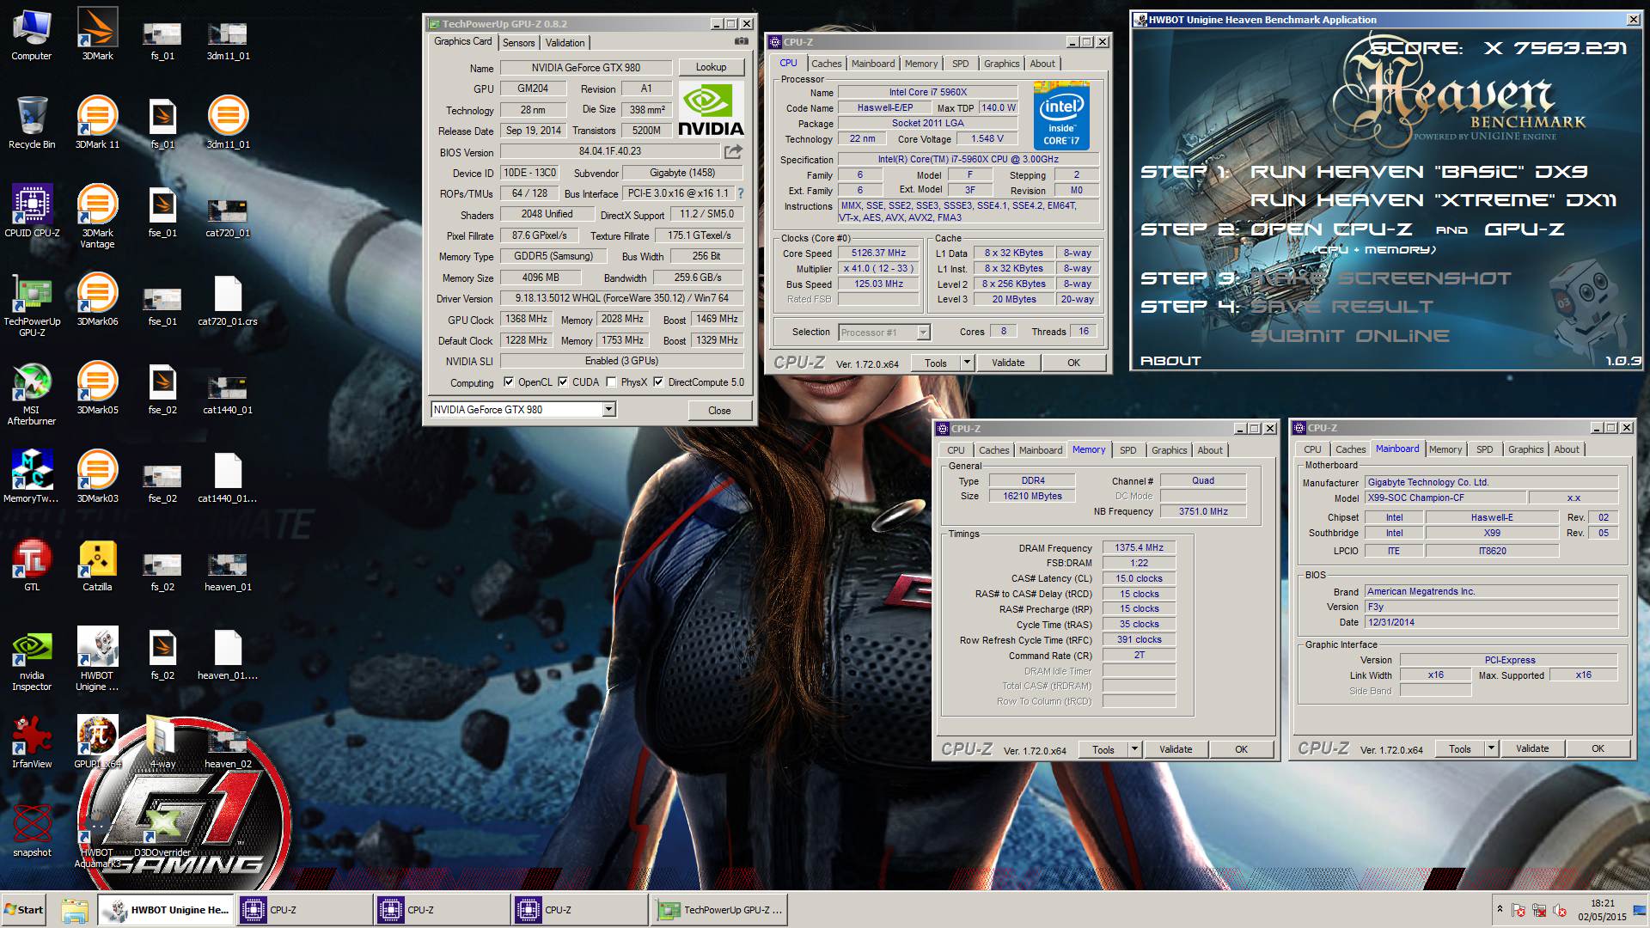The width and height of the screenshot is (1650, 928).
Task: Launch 3DMark 11 desktop shortcut
Action: [97, 123]
